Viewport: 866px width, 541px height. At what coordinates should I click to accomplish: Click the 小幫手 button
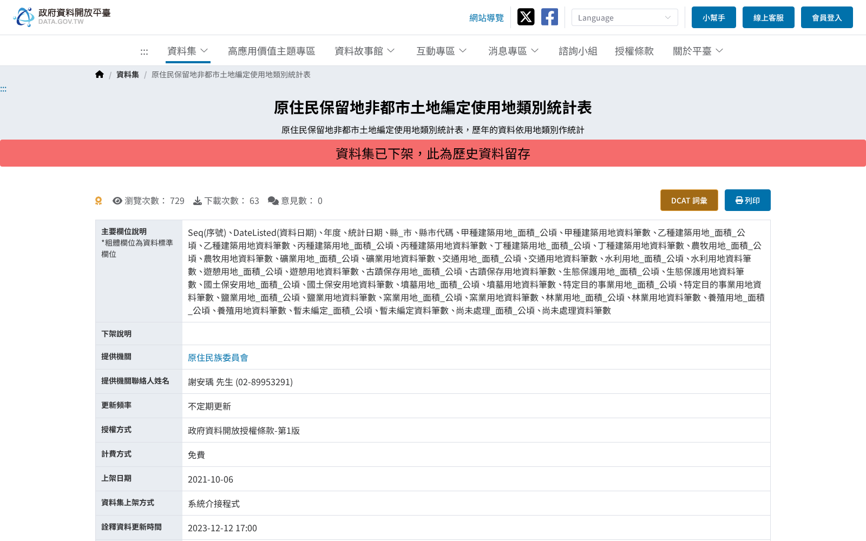[714, 17]
